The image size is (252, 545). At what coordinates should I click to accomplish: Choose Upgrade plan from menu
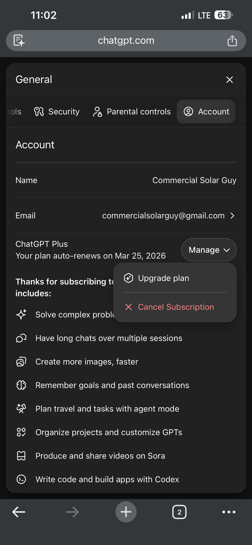tap(163, 278)
